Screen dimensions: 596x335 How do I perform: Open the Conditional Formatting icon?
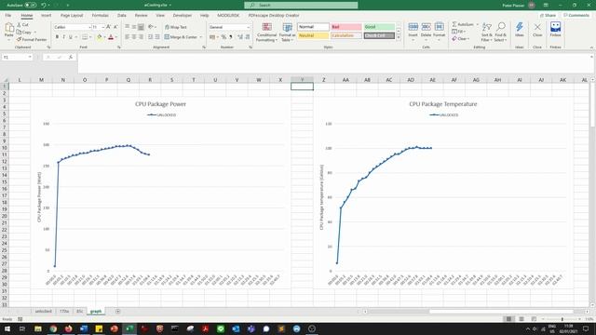pyautogui.click(x=267, y=27)
